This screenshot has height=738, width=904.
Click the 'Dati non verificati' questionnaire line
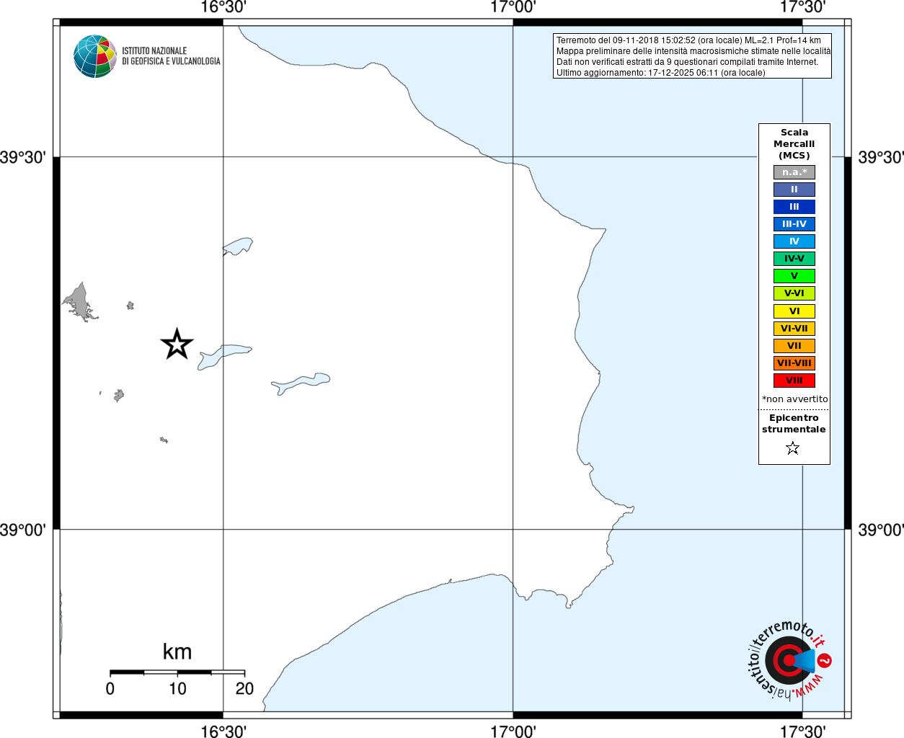click(687, 62)
